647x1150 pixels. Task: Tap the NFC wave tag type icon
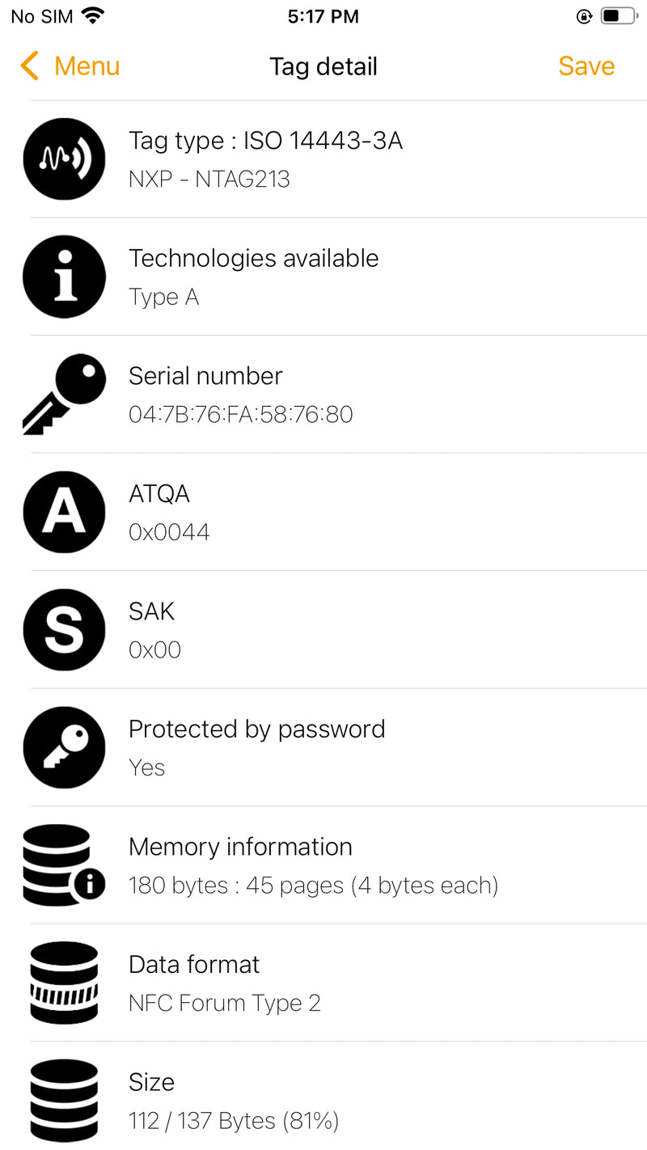64,159
